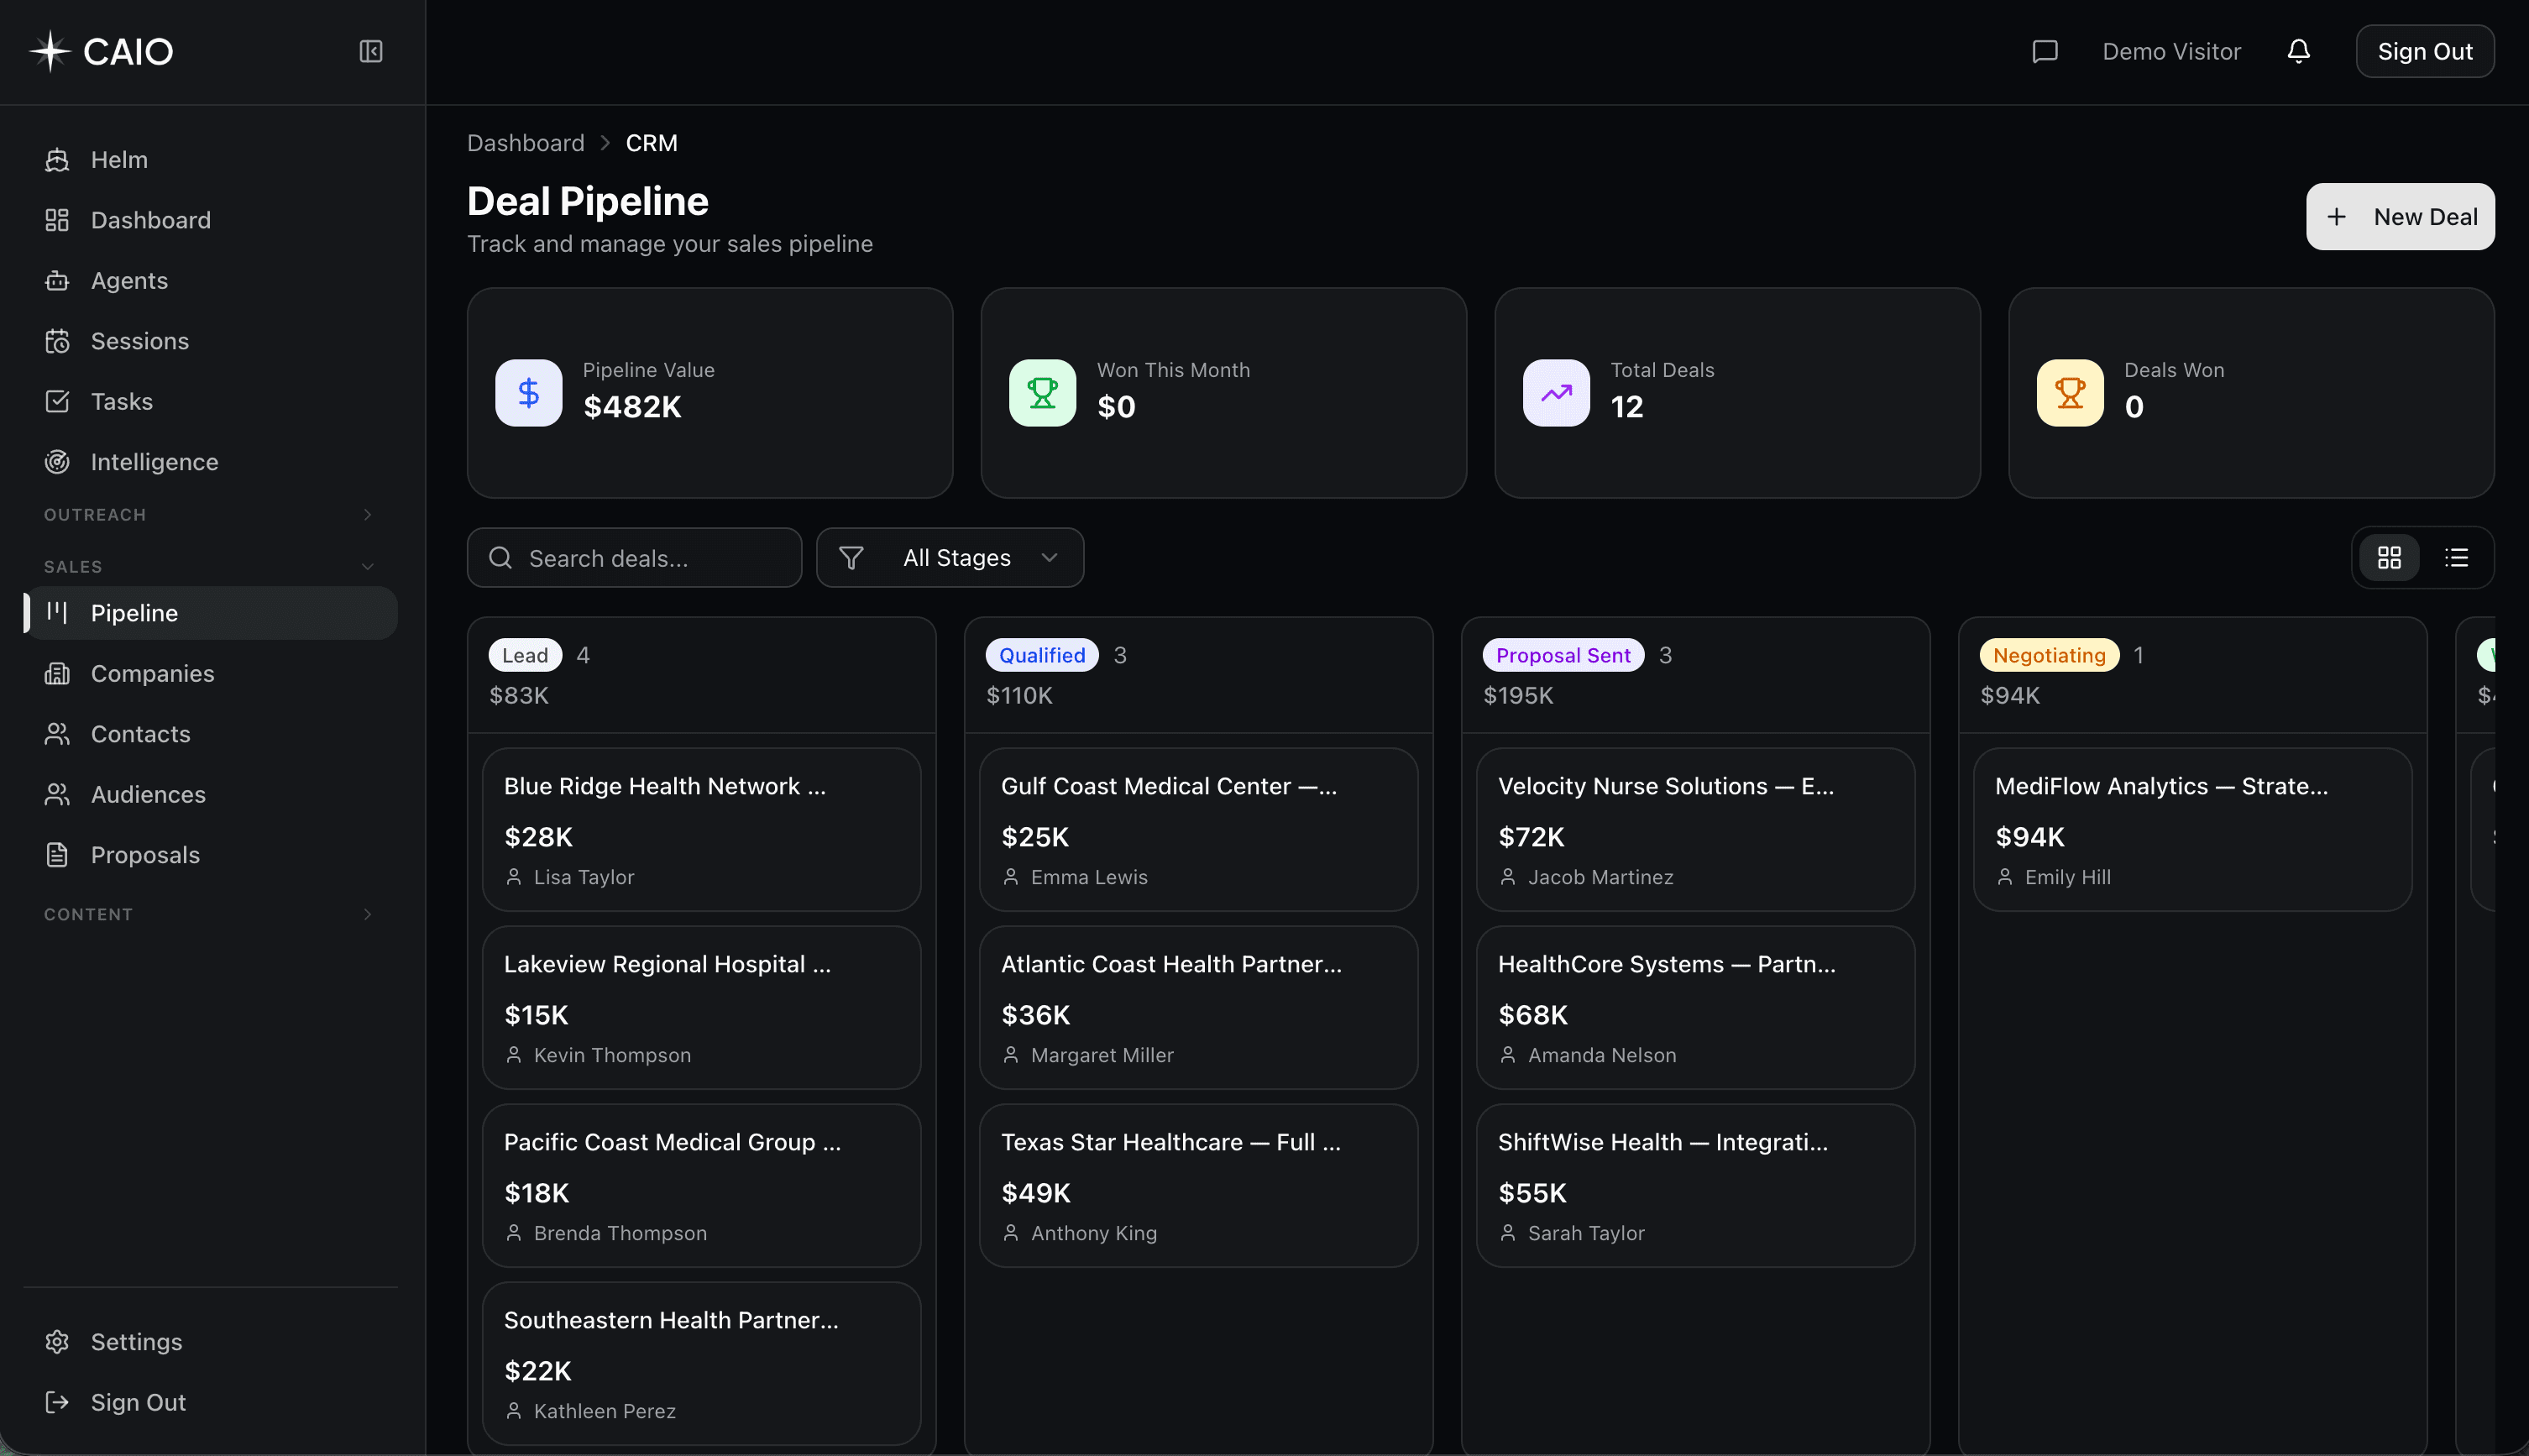2529x1456 pixels.
Task: Enable the kanban grid view
Action: (2390, 557)
